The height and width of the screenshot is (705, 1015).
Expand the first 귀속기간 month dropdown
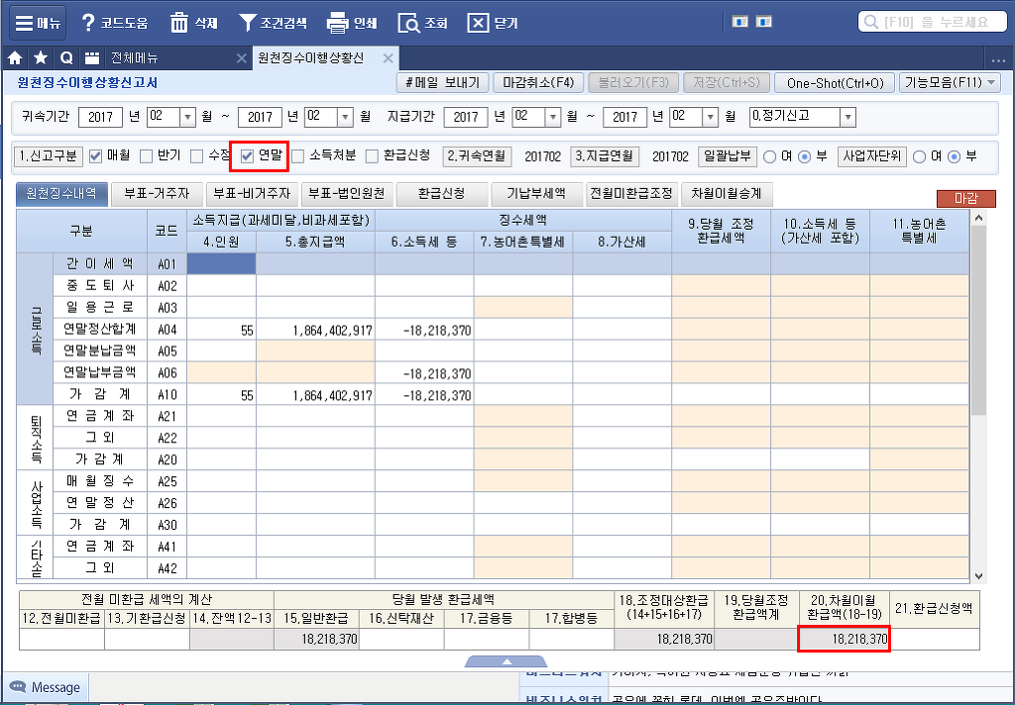tap(187, 117)
